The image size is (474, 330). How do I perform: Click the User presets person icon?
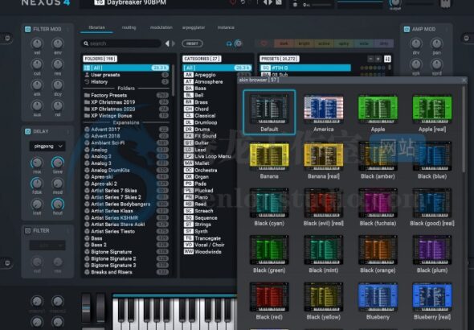[87, 75]
